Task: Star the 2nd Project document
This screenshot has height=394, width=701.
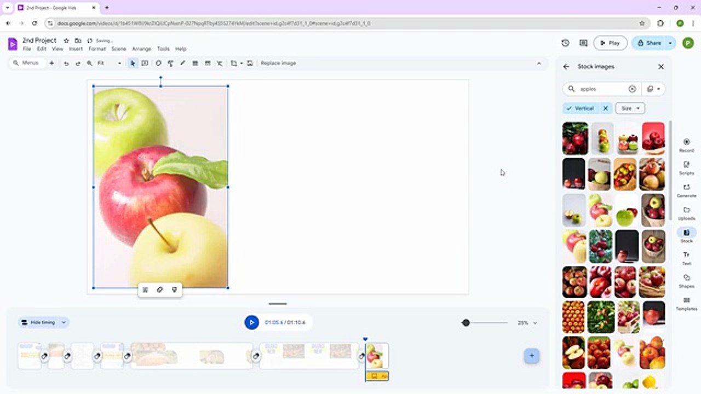Action: pos(66,40)
